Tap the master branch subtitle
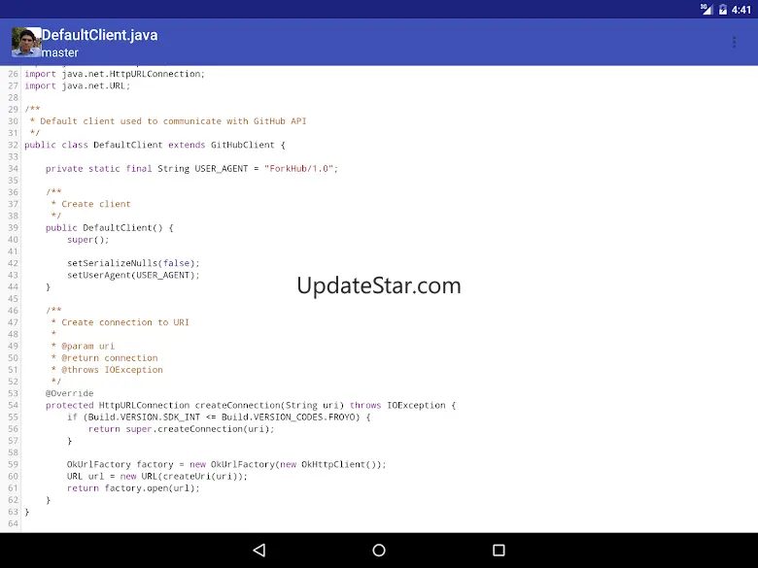The height and width of the screenshot is (568, 758). point(60,52)
